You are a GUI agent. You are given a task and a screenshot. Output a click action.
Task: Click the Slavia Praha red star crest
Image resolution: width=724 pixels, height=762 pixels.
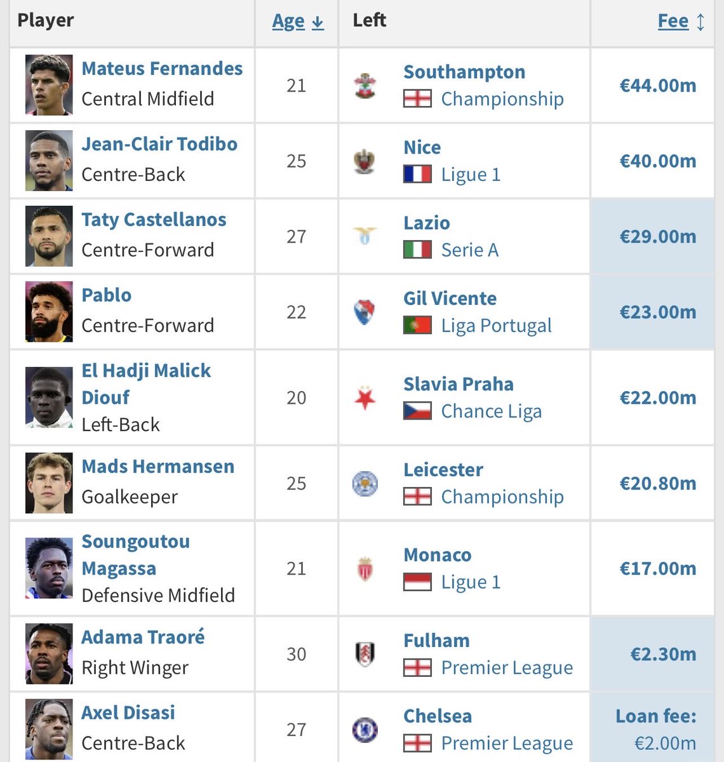(365, 398)
